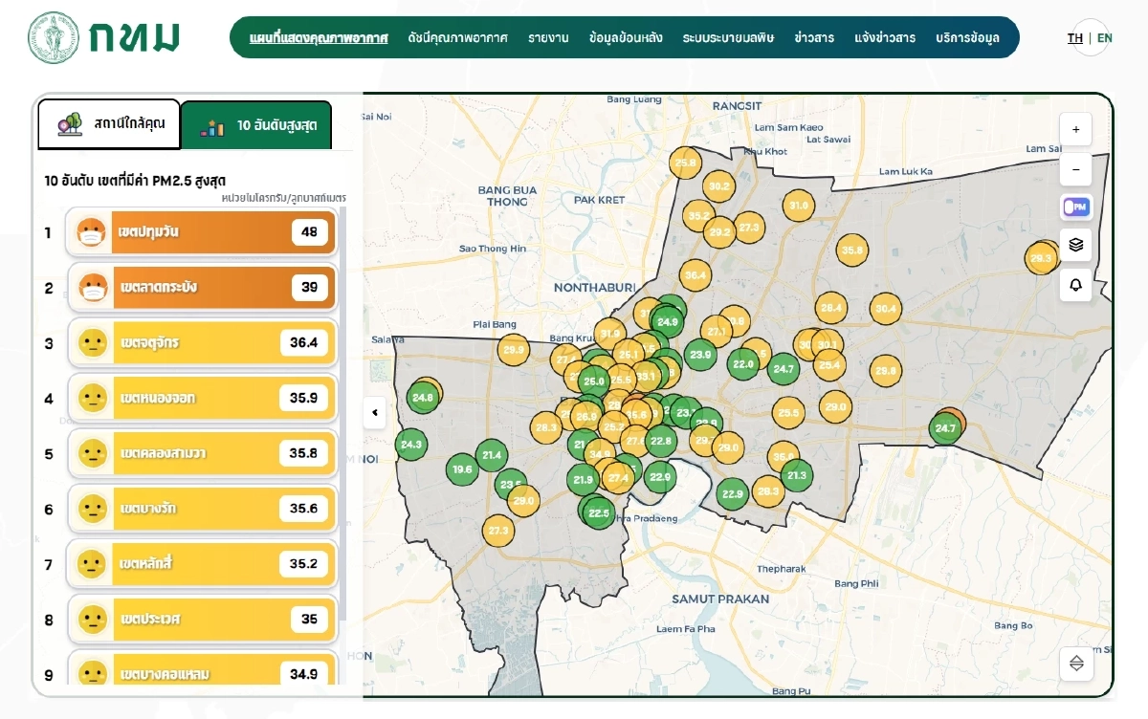Open the รายงาน menu
This screenshot has height=719, width=1148.
pos(548,38)
